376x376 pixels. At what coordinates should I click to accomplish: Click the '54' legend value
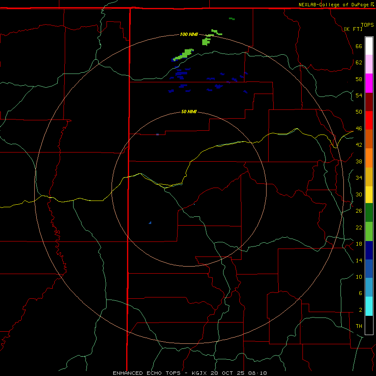pyautogui.click(x=359, y=95)
